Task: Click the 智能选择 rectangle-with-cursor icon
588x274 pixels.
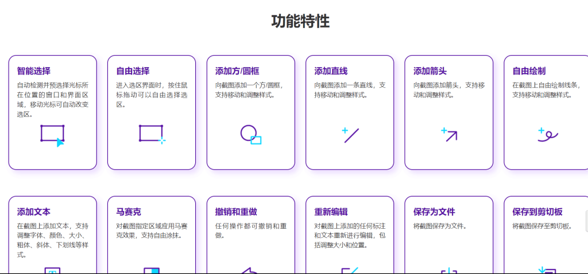Action: click(52, 135)
